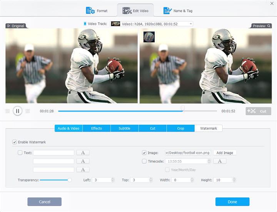Screen dimensions: 277x212
Task: Click the Format settings icon
Action: click(90, 11)
